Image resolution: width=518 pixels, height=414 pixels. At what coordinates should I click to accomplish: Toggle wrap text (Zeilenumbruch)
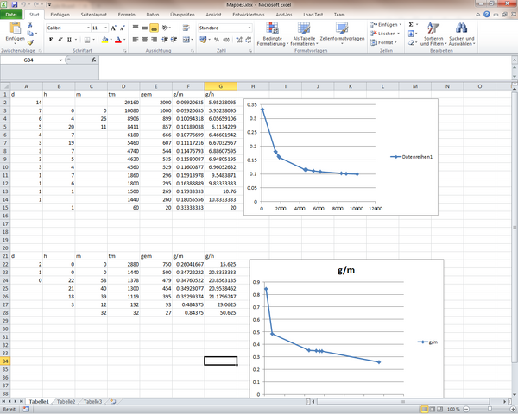186,28
